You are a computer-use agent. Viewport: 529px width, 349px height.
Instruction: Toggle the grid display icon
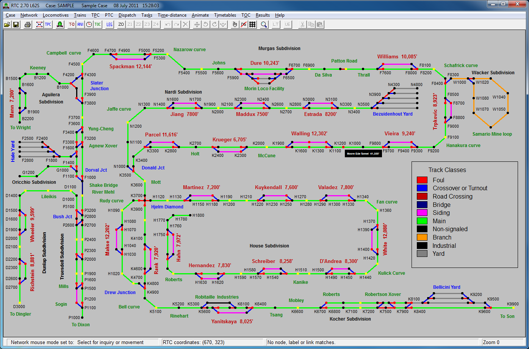pyautogui.click(x=252, y=25)
